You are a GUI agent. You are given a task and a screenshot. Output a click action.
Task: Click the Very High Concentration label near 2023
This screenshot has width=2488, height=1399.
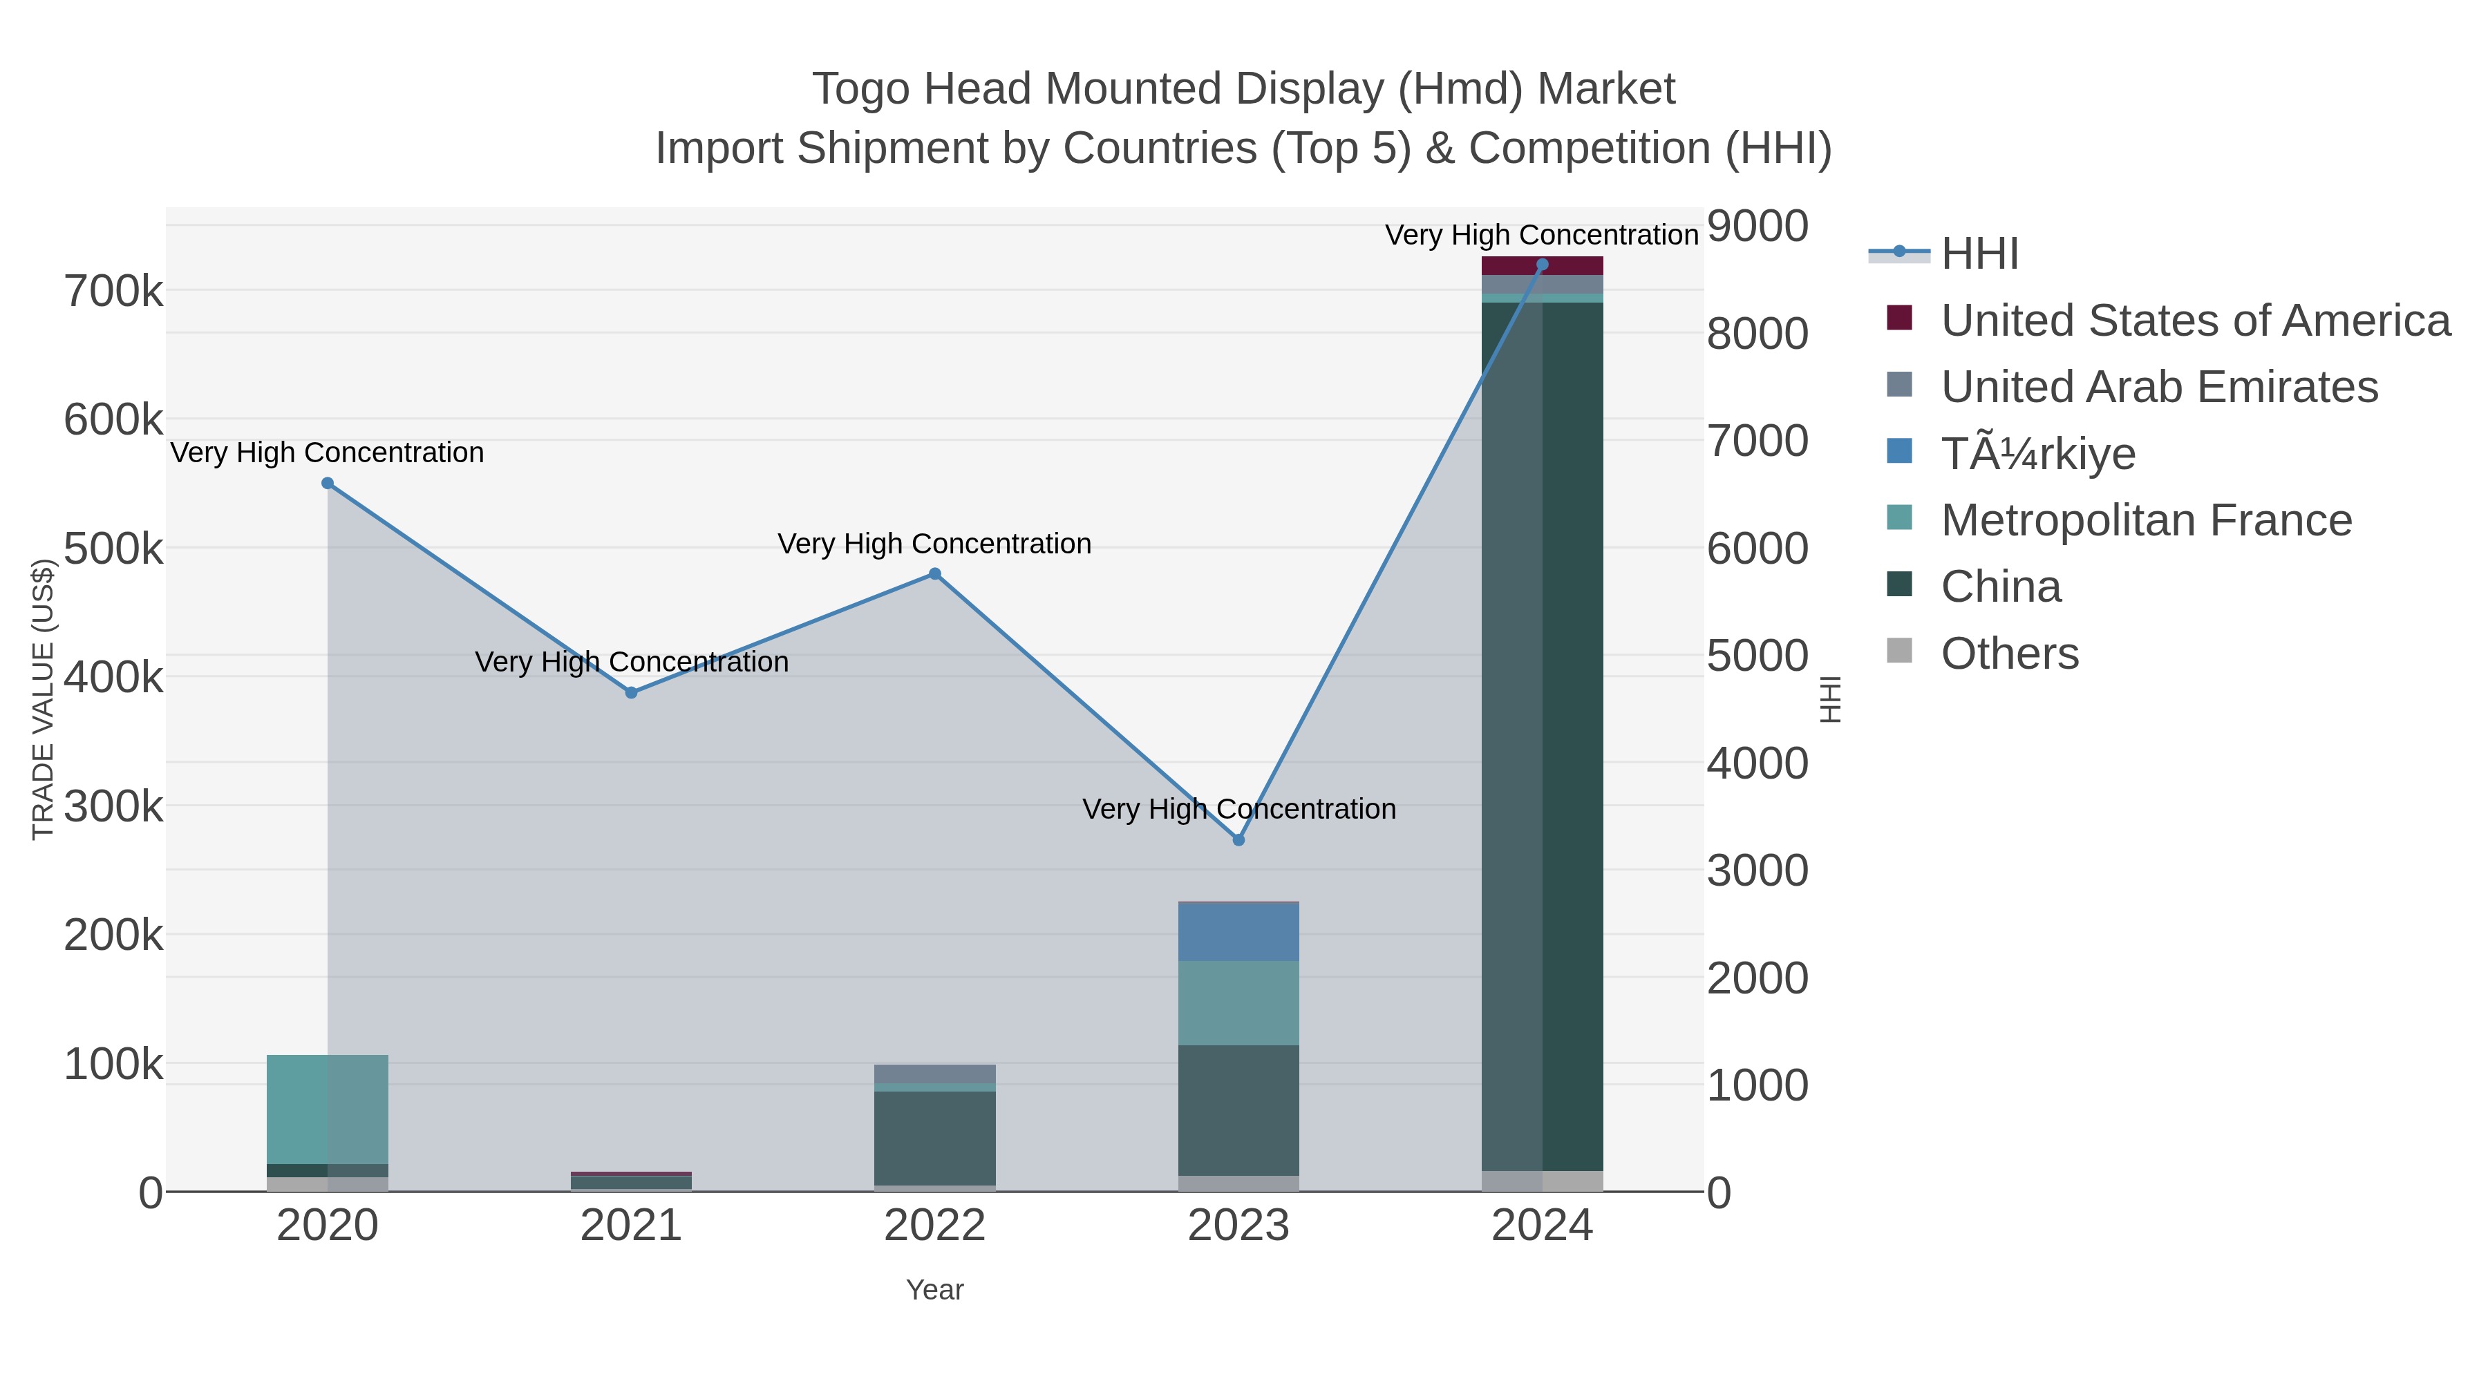tap(1239, 809)
